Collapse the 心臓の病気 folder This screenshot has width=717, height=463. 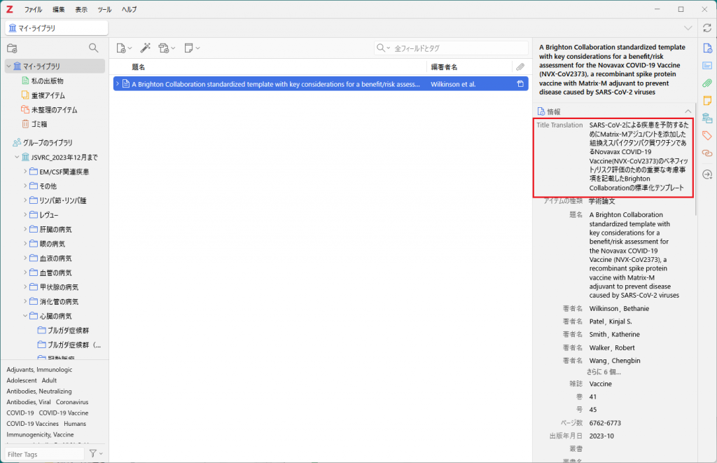pyautogui.click(x=25, y=316)
